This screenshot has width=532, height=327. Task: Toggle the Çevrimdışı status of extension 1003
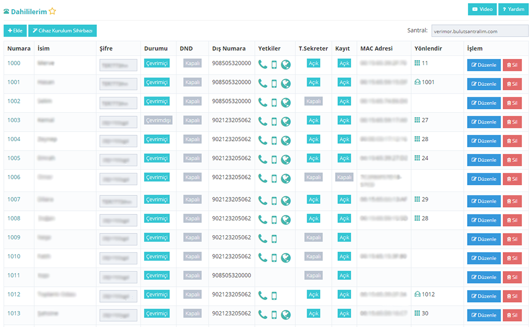pyautogui.click(x=158, y=121)
